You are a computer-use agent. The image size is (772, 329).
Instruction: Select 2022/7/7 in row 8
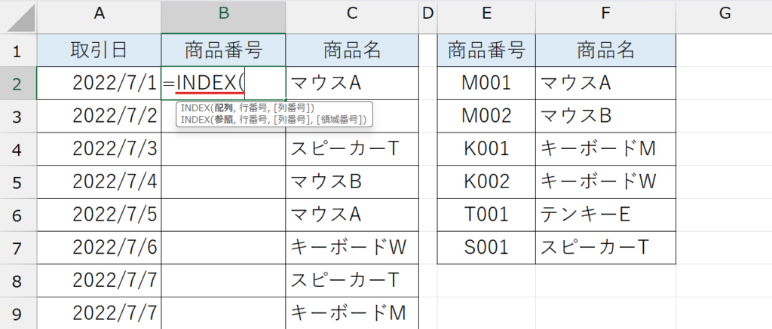99,282
